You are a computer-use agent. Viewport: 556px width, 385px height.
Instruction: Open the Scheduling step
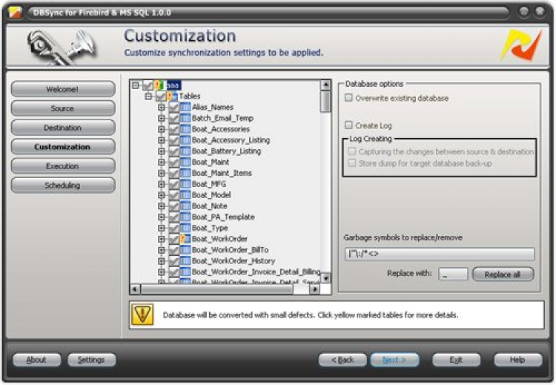tap(63, 185)
